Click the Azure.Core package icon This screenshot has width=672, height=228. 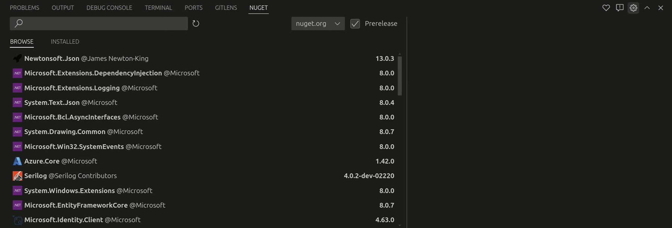pos(17,161)
